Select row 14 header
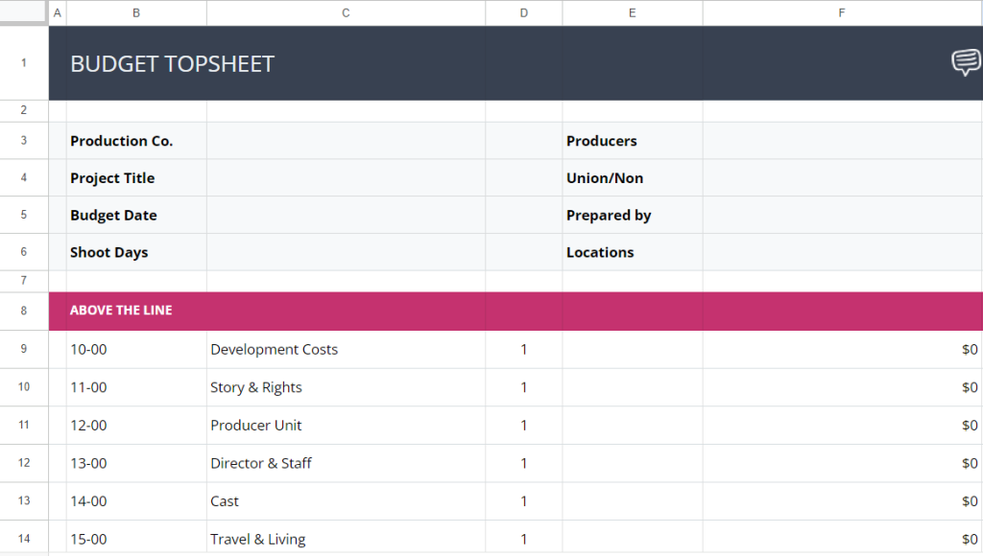This screenshot has width=983, height=556. pos(24,539)
